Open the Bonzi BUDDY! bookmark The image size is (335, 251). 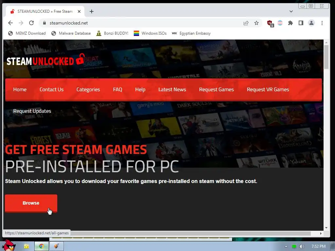click(112, 33)
